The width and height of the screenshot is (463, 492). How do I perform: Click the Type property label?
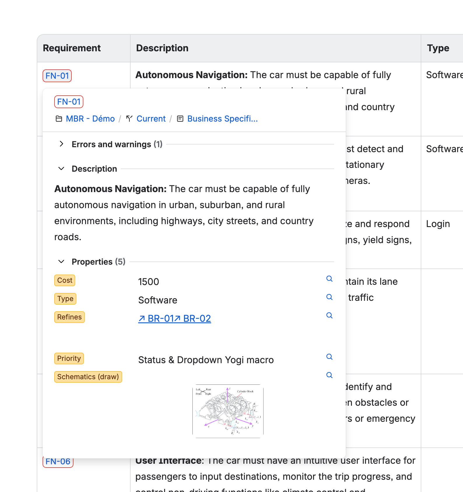pyautogui.click(x=65, y=299)
